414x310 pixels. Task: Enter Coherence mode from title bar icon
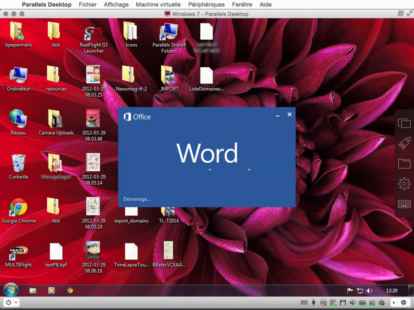(x=400, y=14)
